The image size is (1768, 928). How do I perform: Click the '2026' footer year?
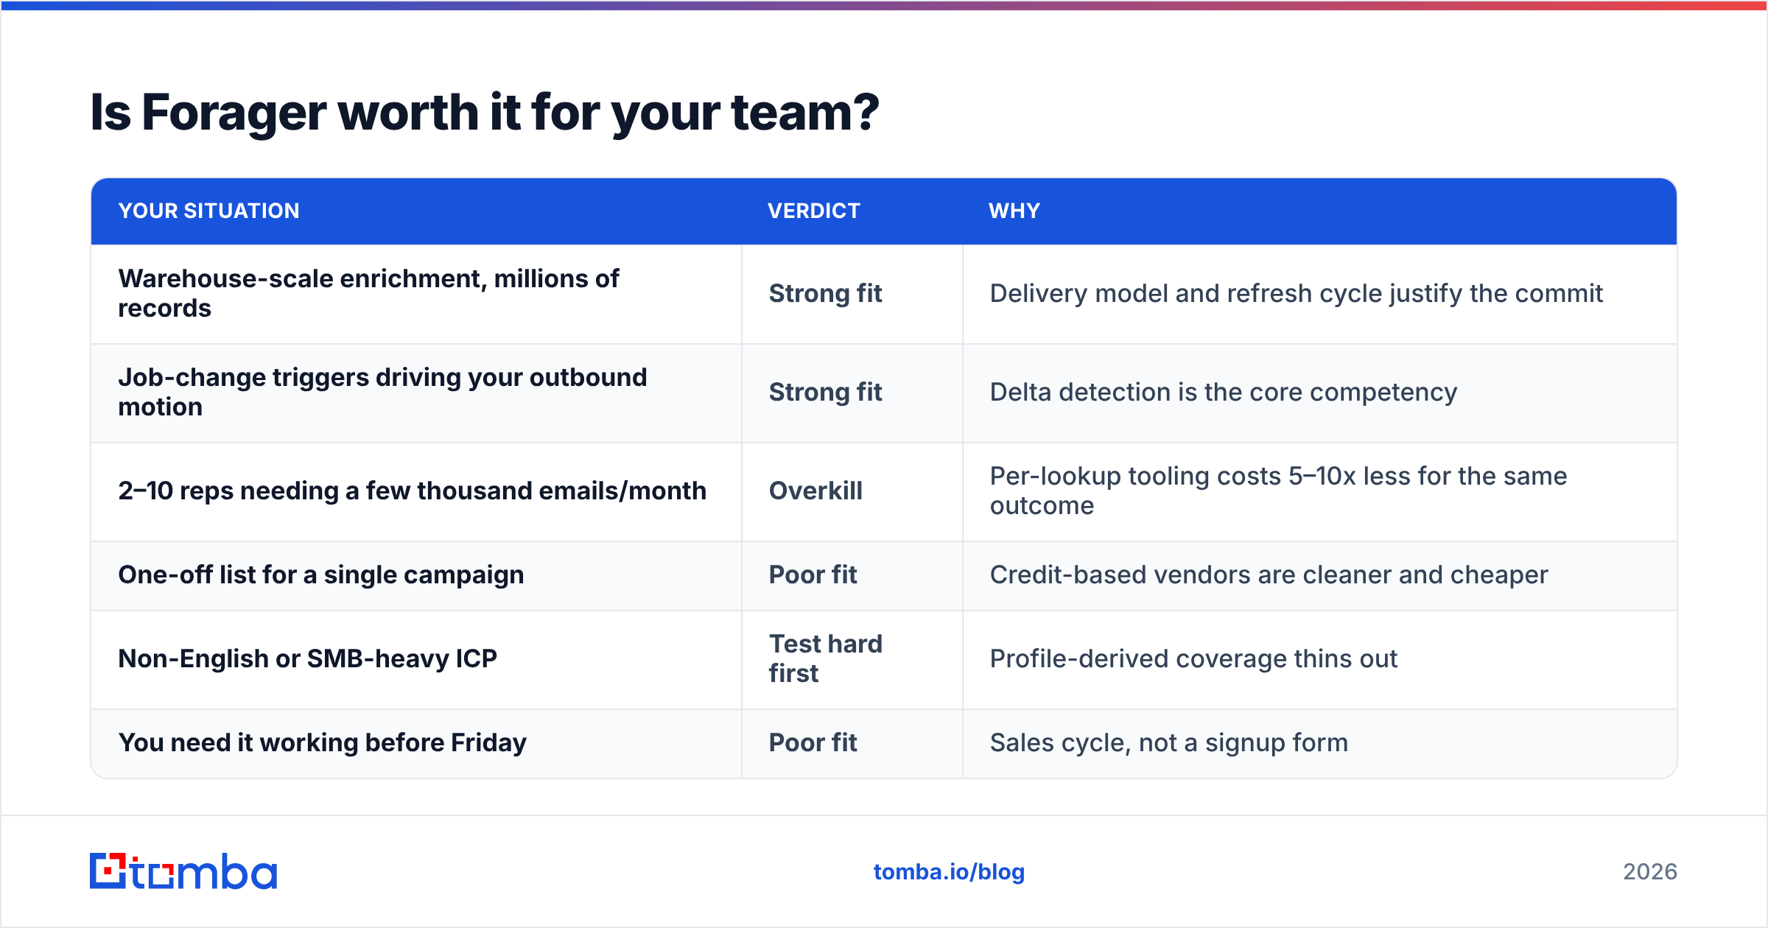[x=1650, y=872]
